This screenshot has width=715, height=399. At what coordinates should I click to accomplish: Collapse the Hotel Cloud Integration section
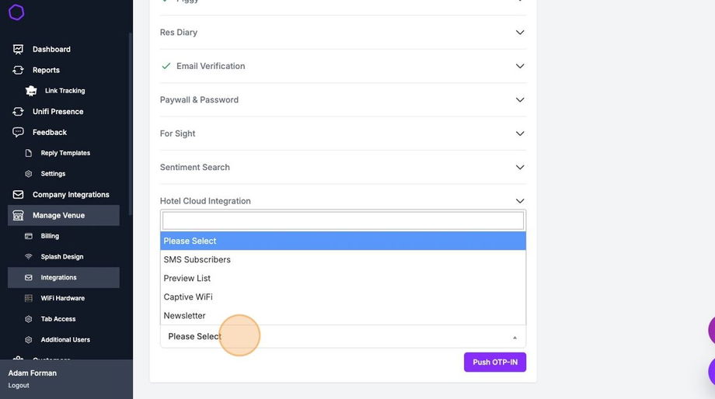520,201
